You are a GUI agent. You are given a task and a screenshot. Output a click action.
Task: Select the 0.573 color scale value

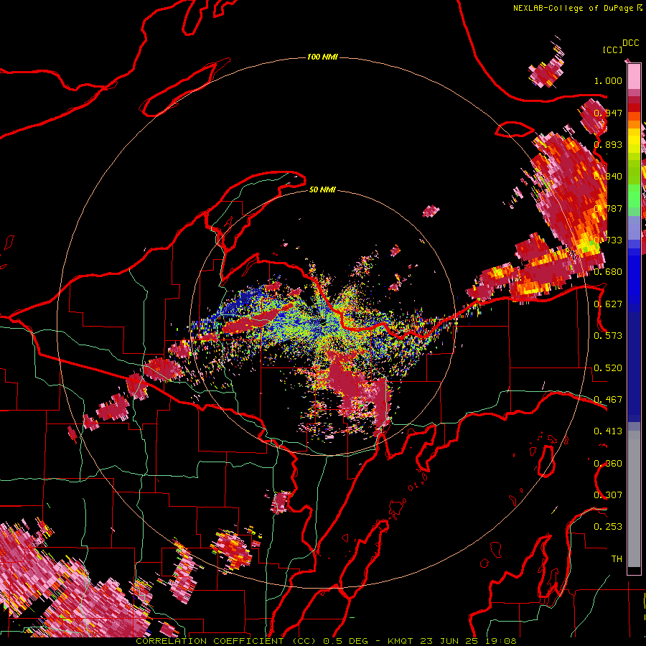[x=608, y=336]
